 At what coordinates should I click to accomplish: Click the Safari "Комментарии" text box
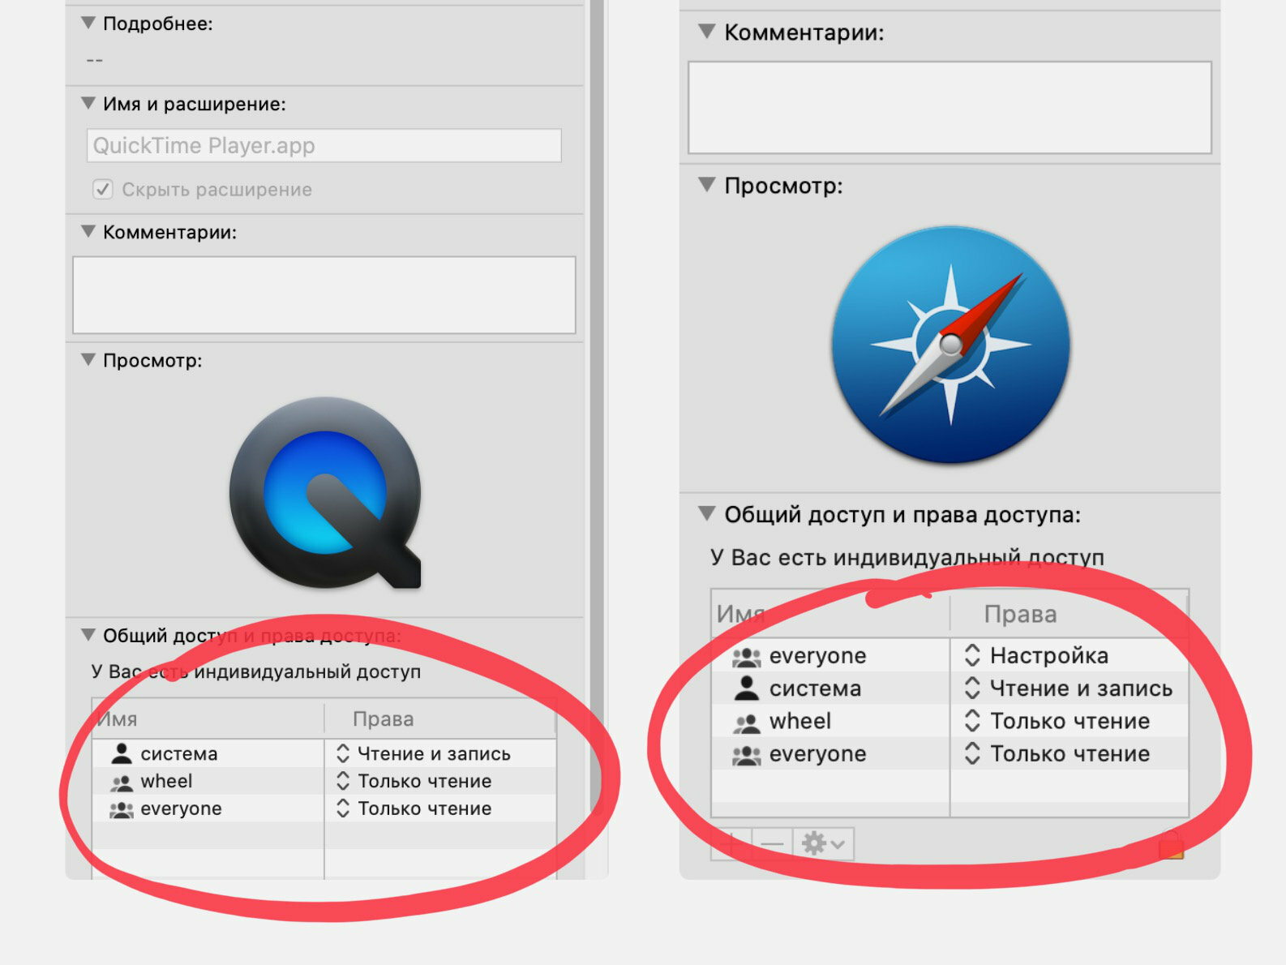949,107
